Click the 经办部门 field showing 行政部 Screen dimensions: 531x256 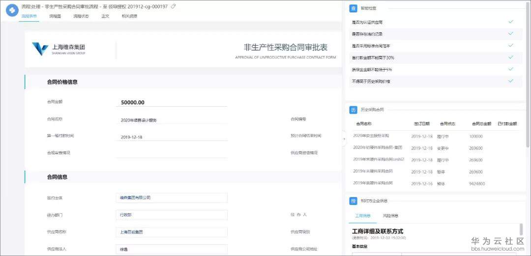click(172, 215)
